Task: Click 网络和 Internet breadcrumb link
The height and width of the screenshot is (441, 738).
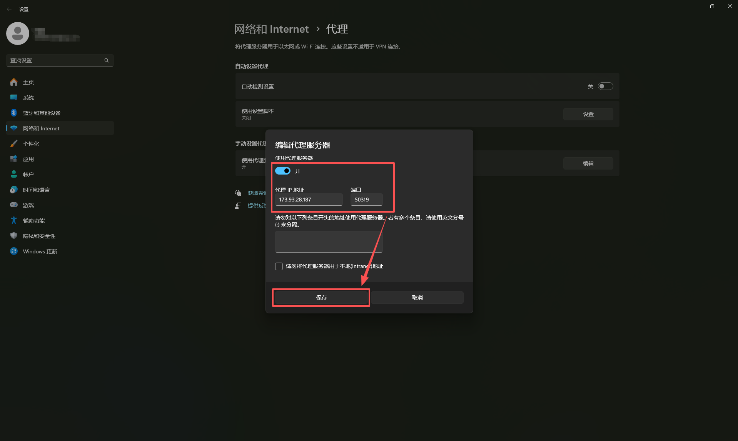Action: tap(272, 29)
